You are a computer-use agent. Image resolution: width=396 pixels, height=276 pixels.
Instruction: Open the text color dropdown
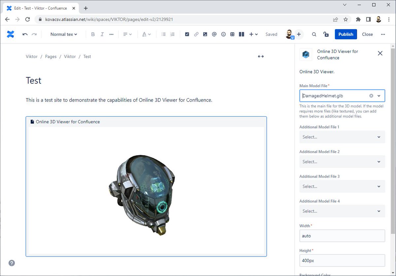(146, 34)
